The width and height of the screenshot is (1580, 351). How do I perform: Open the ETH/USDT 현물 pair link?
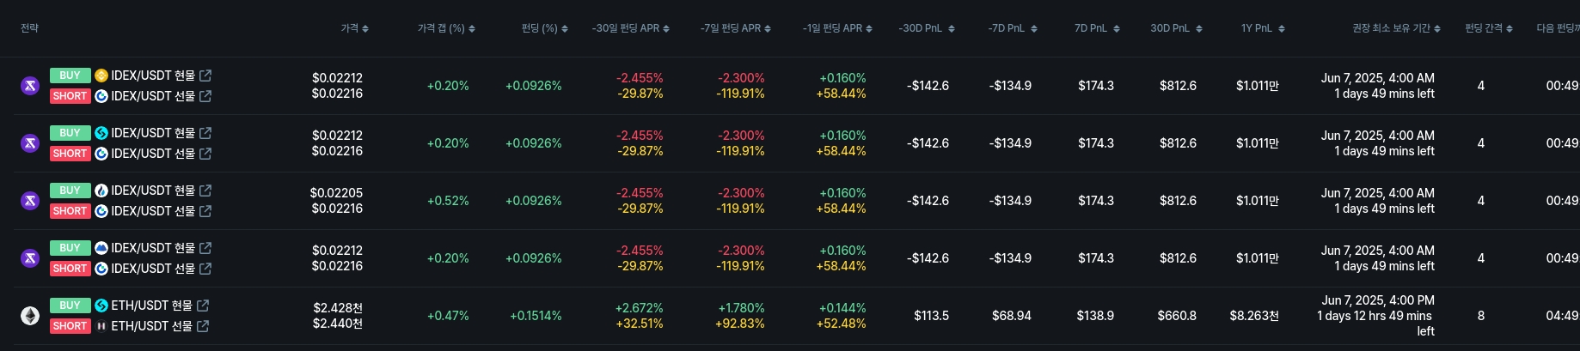click(x=151, y=306)
